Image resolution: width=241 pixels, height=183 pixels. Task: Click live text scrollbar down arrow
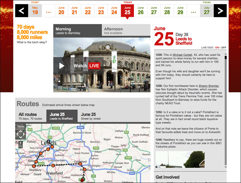coord(225,167)
